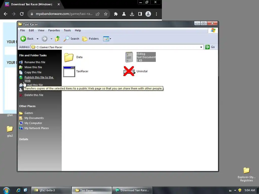The image size is (259, 194).
Task: Switch to Download Taxi Race taskbar button
Action: [x=132, y=190]
